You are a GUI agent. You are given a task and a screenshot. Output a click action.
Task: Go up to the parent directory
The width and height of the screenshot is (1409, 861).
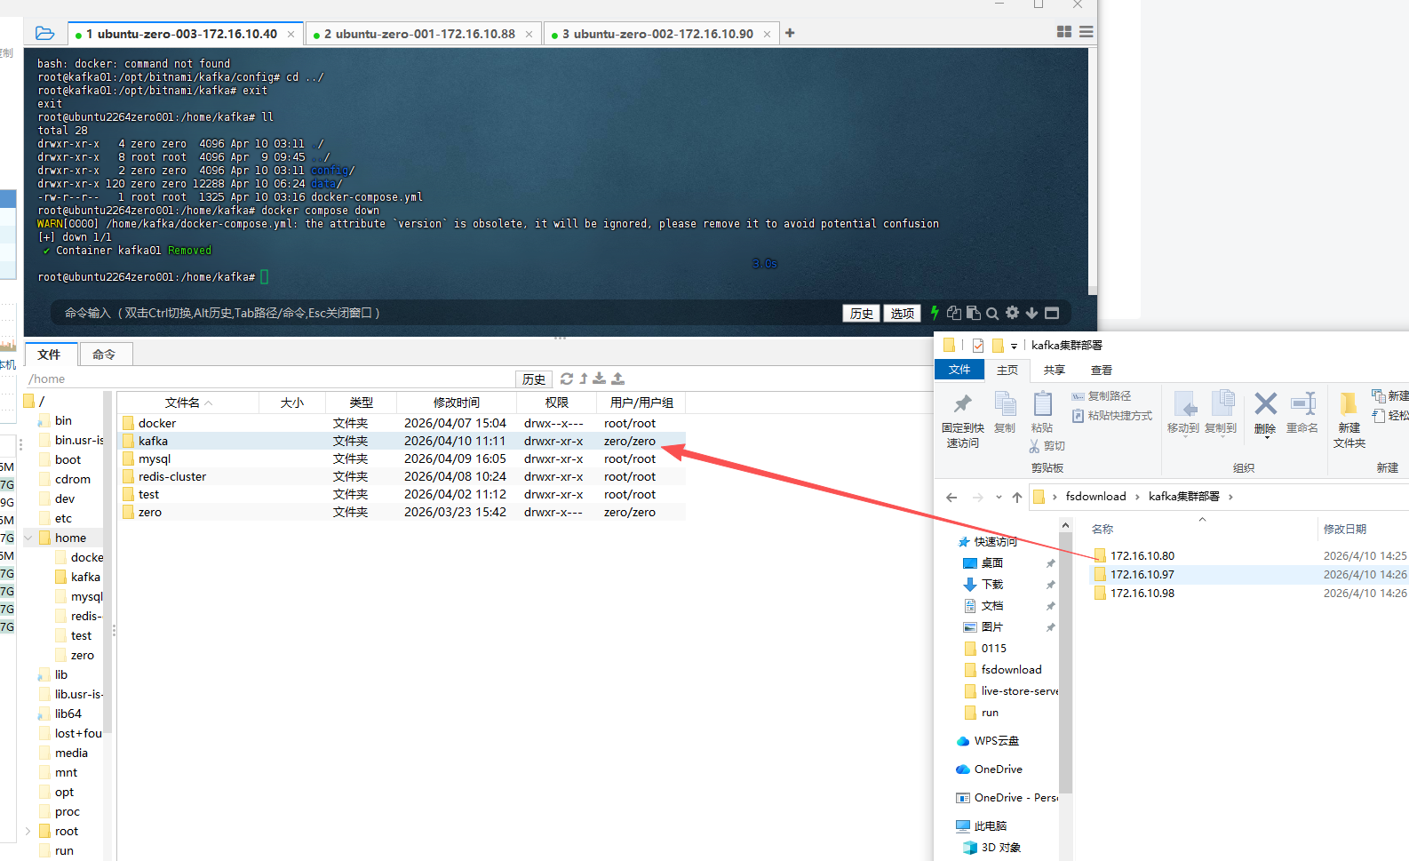pyautogui.click(x=584, y=379)
